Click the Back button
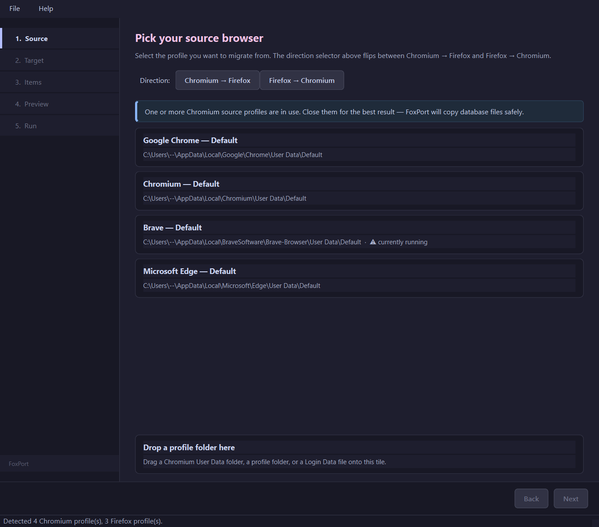The image size is (599, 527). pos(531,499)
